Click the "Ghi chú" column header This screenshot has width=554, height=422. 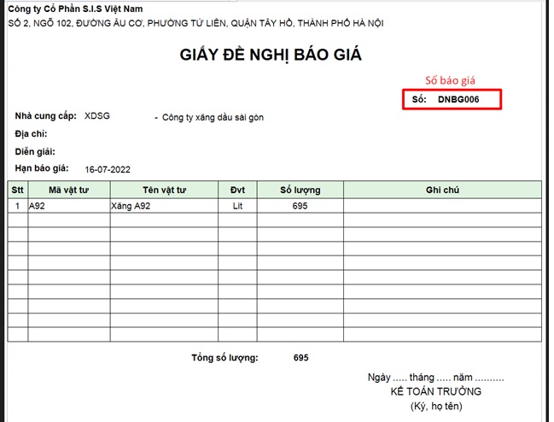pyautogui.click(x=442, y=190)
